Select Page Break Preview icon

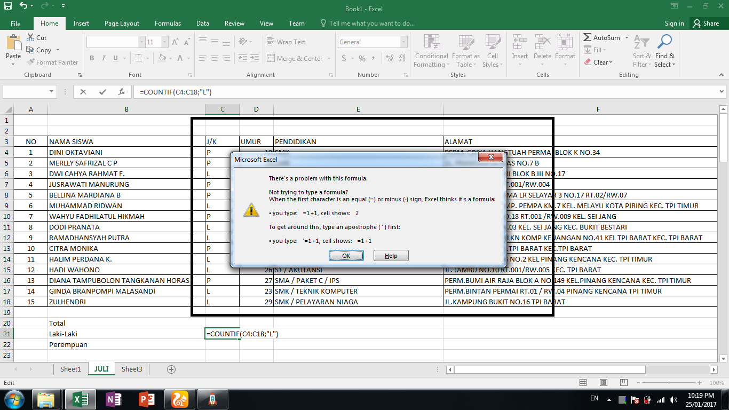(x=623, y=383)
